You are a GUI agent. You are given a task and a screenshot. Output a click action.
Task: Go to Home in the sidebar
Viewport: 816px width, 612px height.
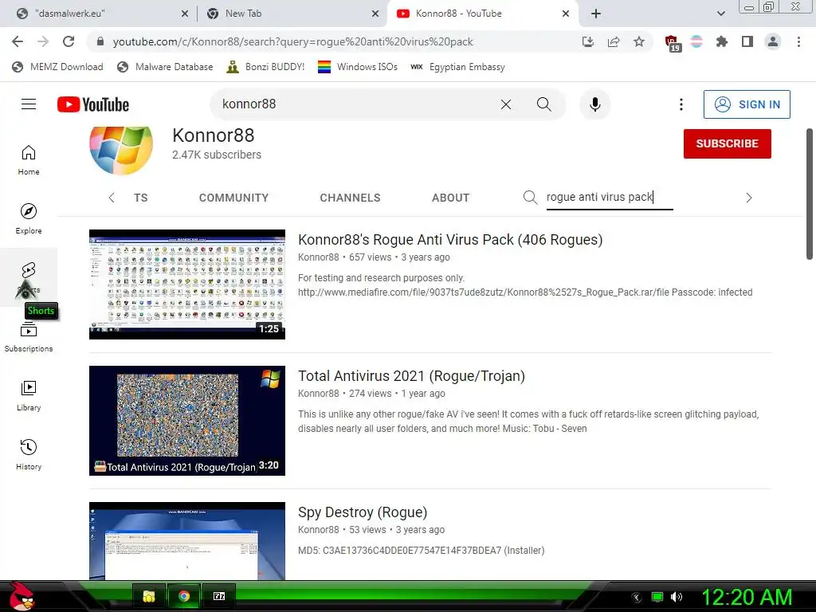tap(29, 160)
